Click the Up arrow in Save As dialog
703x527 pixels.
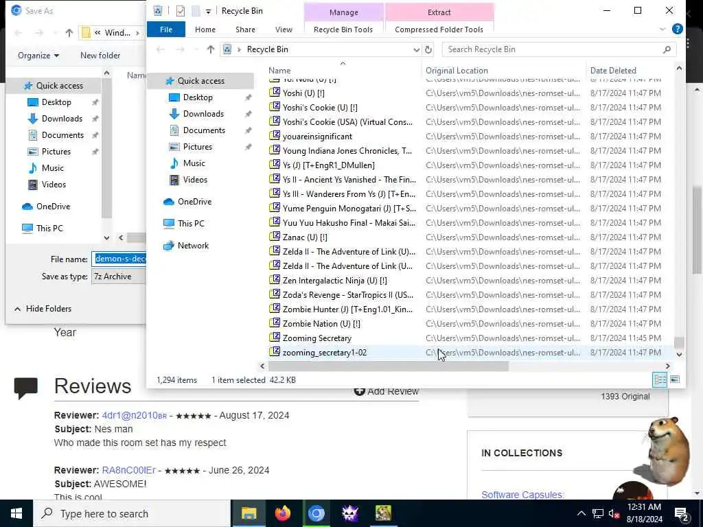(69, 33)
